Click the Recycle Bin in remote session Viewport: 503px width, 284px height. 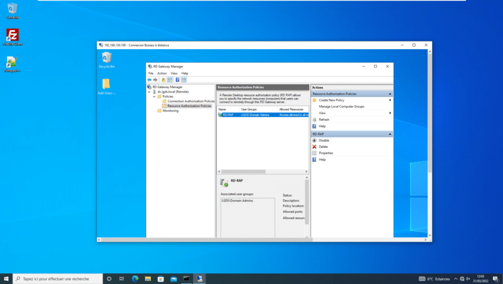(x=106, y=60)
